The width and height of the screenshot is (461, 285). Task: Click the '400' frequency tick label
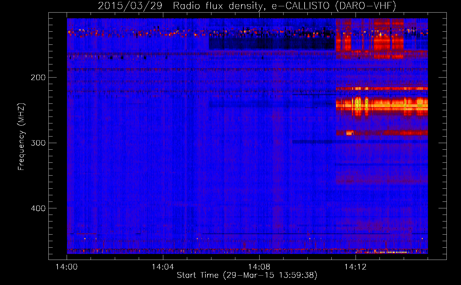38,208
